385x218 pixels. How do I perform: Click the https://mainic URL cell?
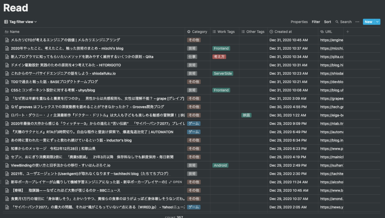pos(331,157)
